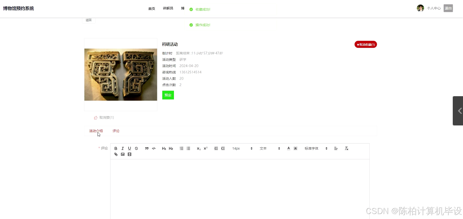The height and width of the screenshot is (219, 463).
Task: Apply Heading 2 style
Action: [x=171, y=149]
